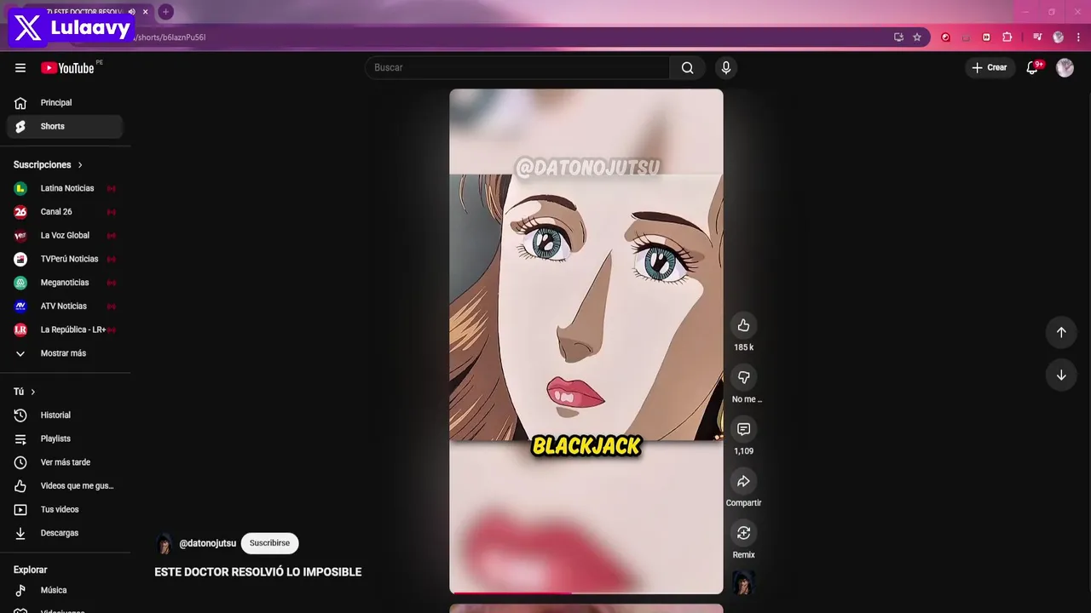Click the Explorar section heading
The height and width of the screenshot is (613, 1091).
click(x=31, y=570)
